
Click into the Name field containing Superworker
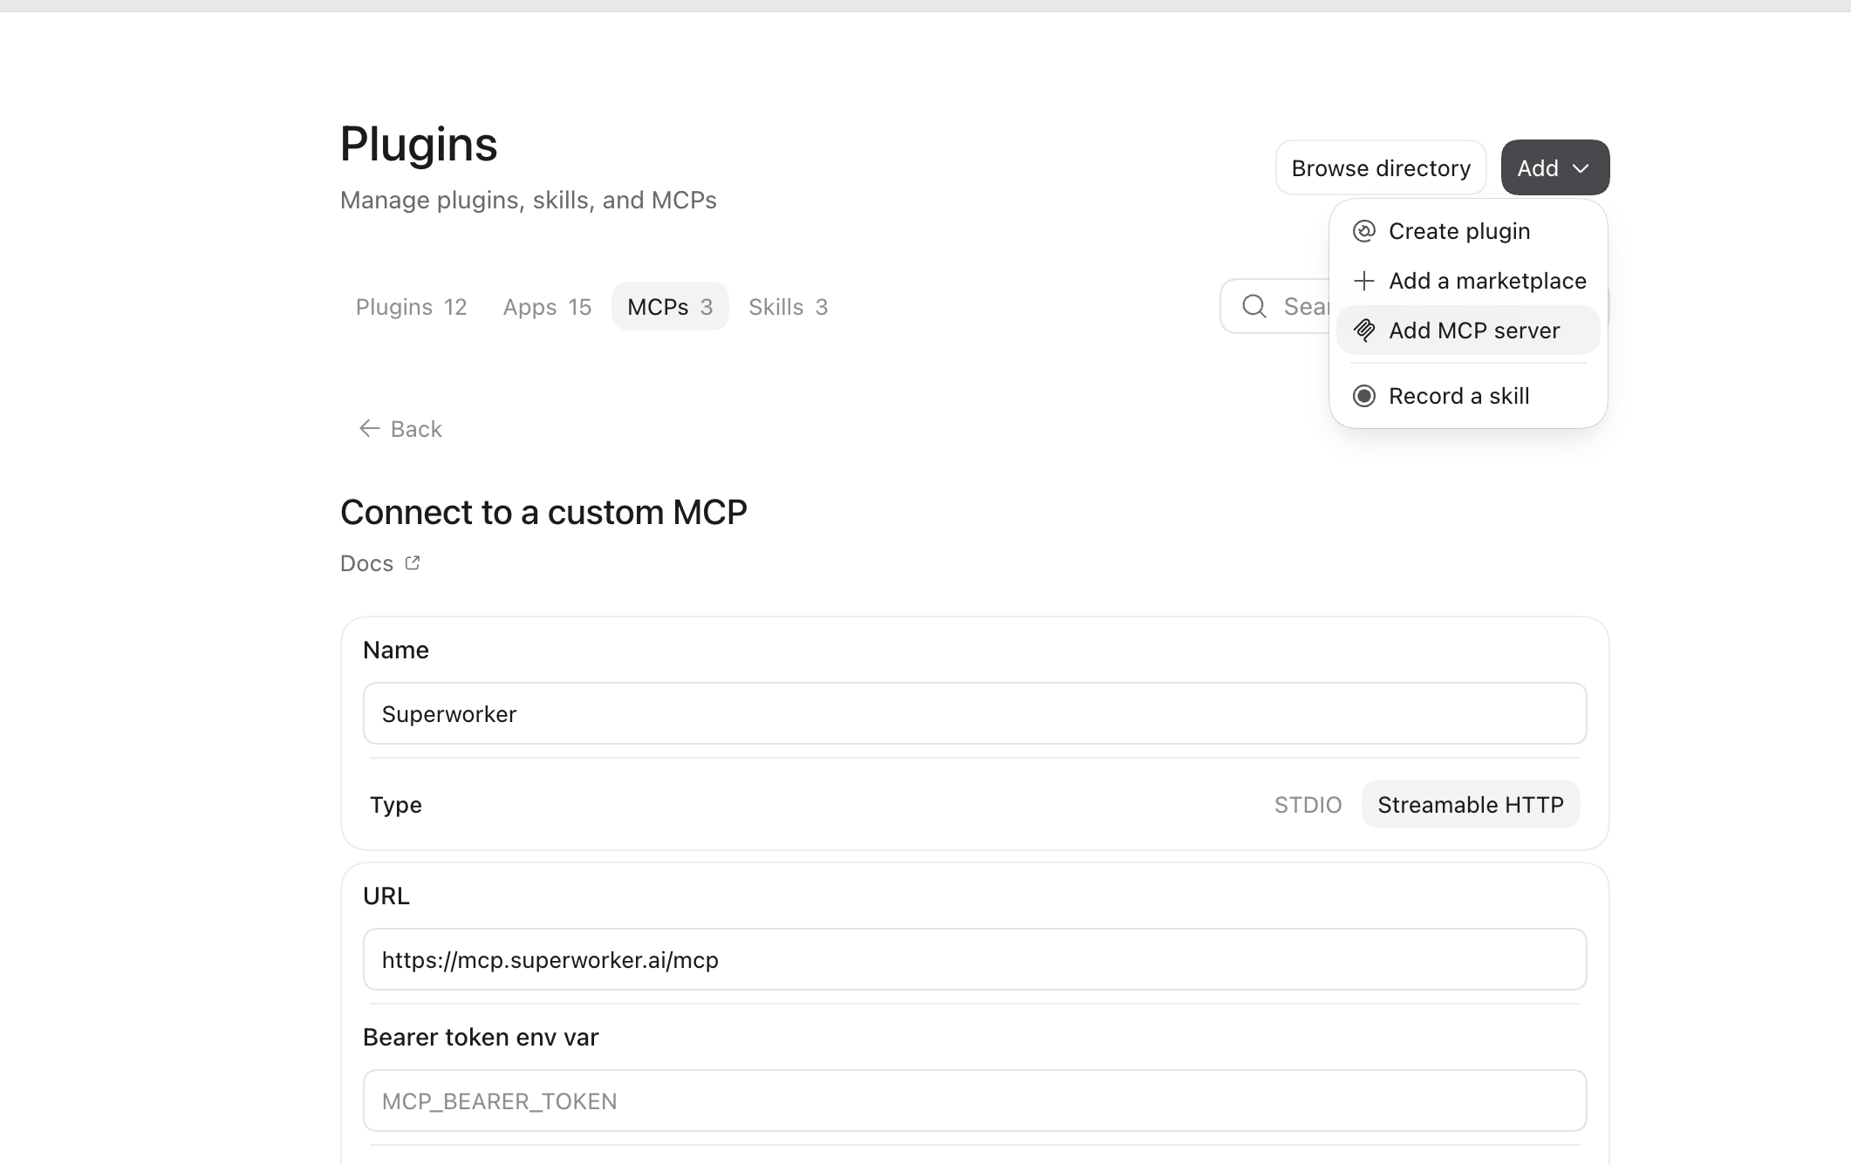pyautogui.click(x=974, y=713)
